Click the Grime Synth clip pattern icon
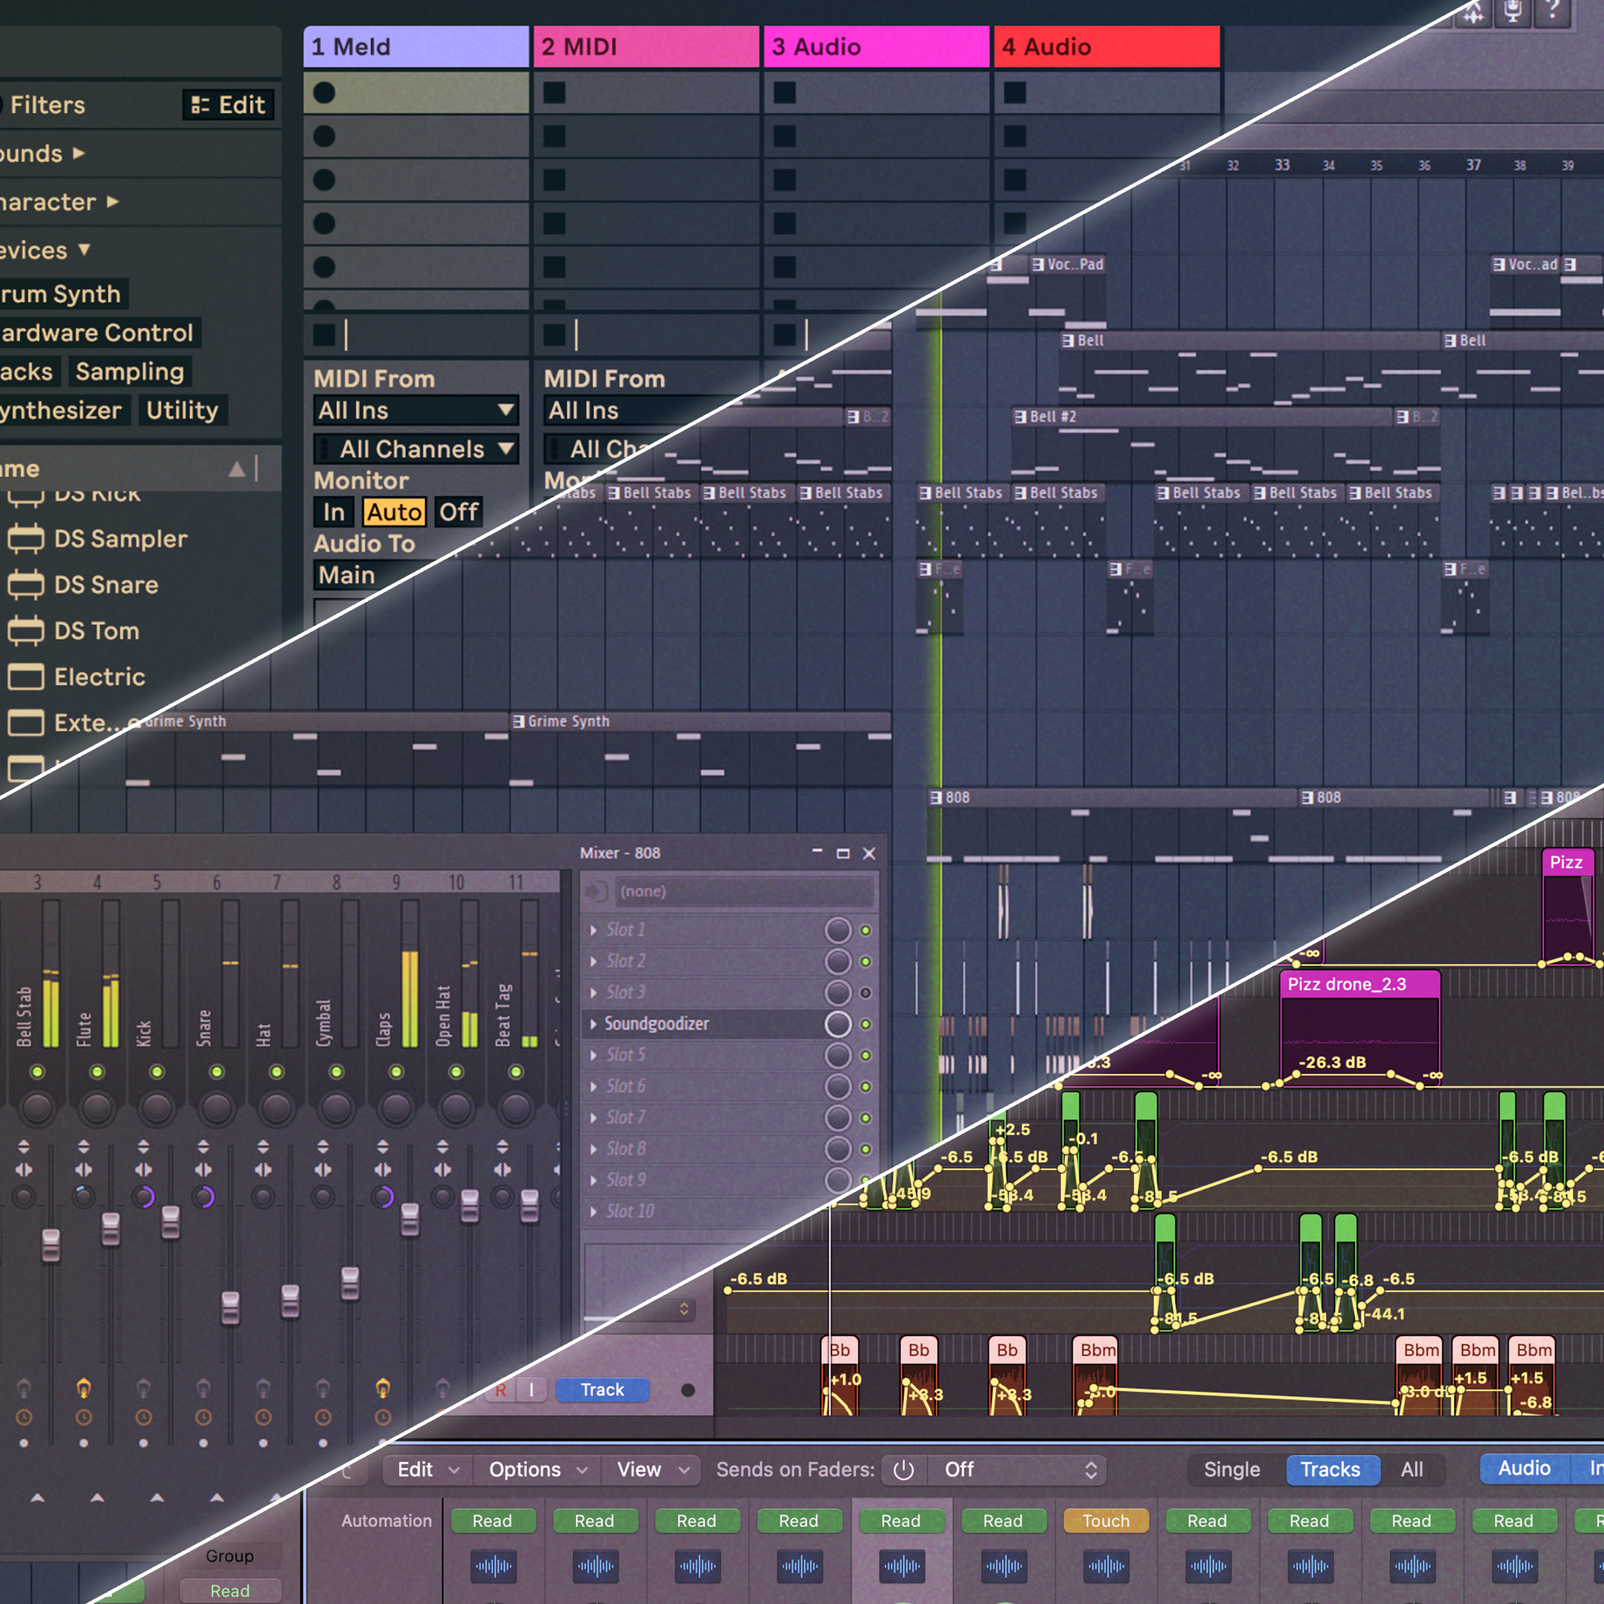 coord(519,721)
